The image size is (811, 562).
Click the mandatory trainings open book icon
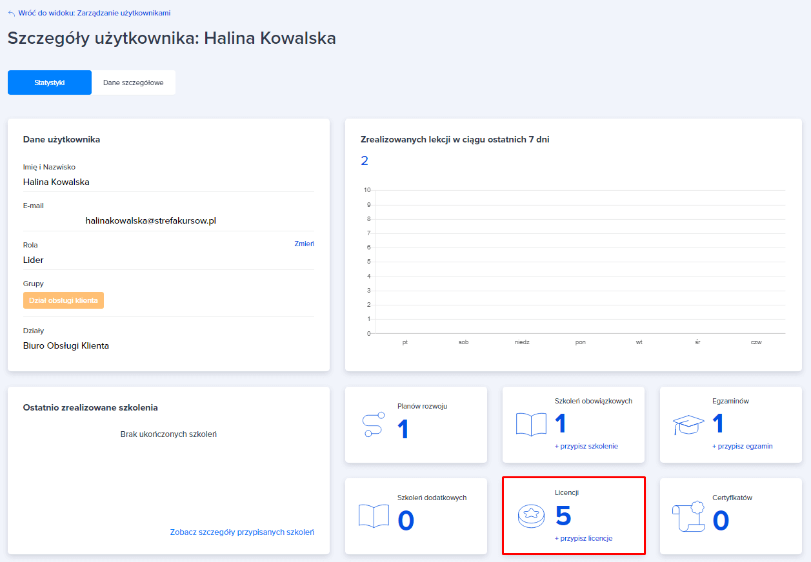tap(531, 425)
